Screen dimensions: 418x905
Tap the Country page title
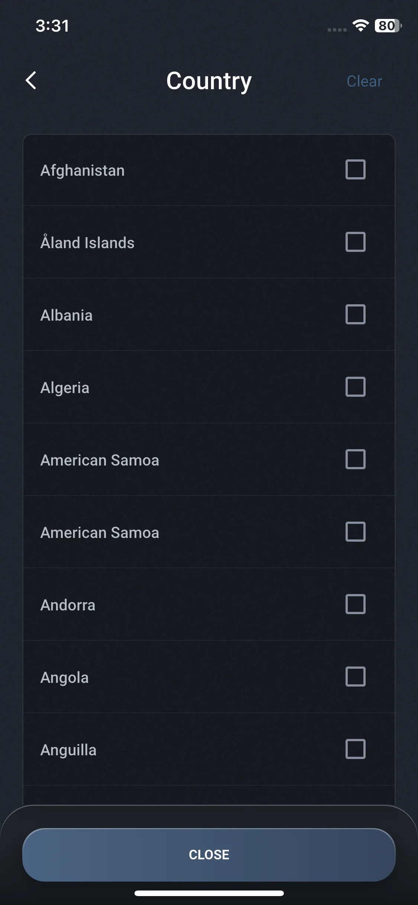coord(209,81)
